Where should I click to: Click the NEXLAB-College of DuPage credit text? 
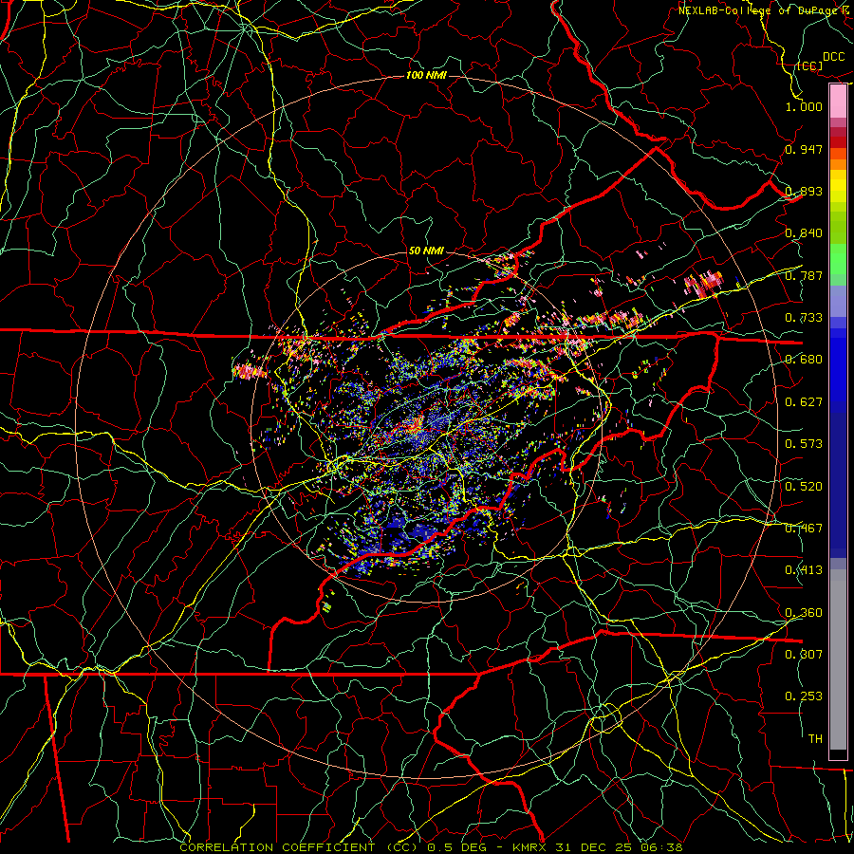click(x=766, y=10)
